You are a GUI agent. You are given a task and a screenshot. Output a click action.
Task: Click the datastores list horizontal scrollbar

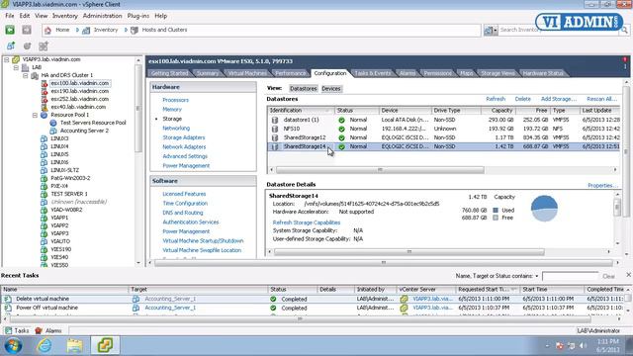click(380, 170)
